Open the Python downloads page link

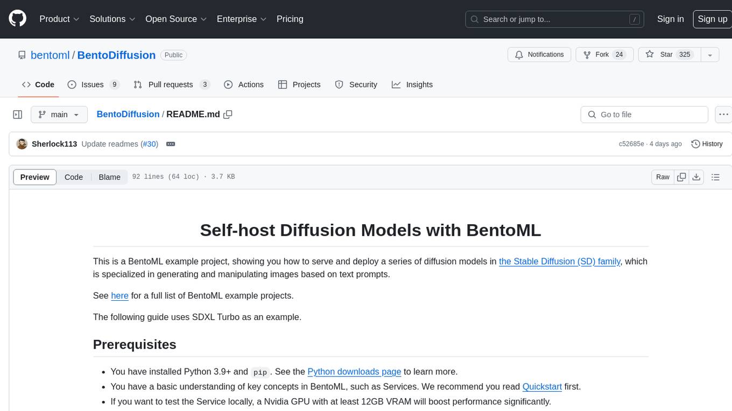click(x=354, y=371)
